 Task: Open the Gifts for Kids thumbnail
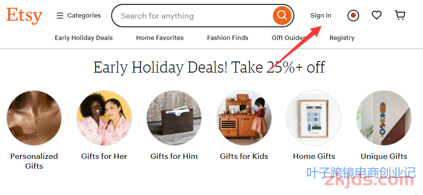[244, 118]
